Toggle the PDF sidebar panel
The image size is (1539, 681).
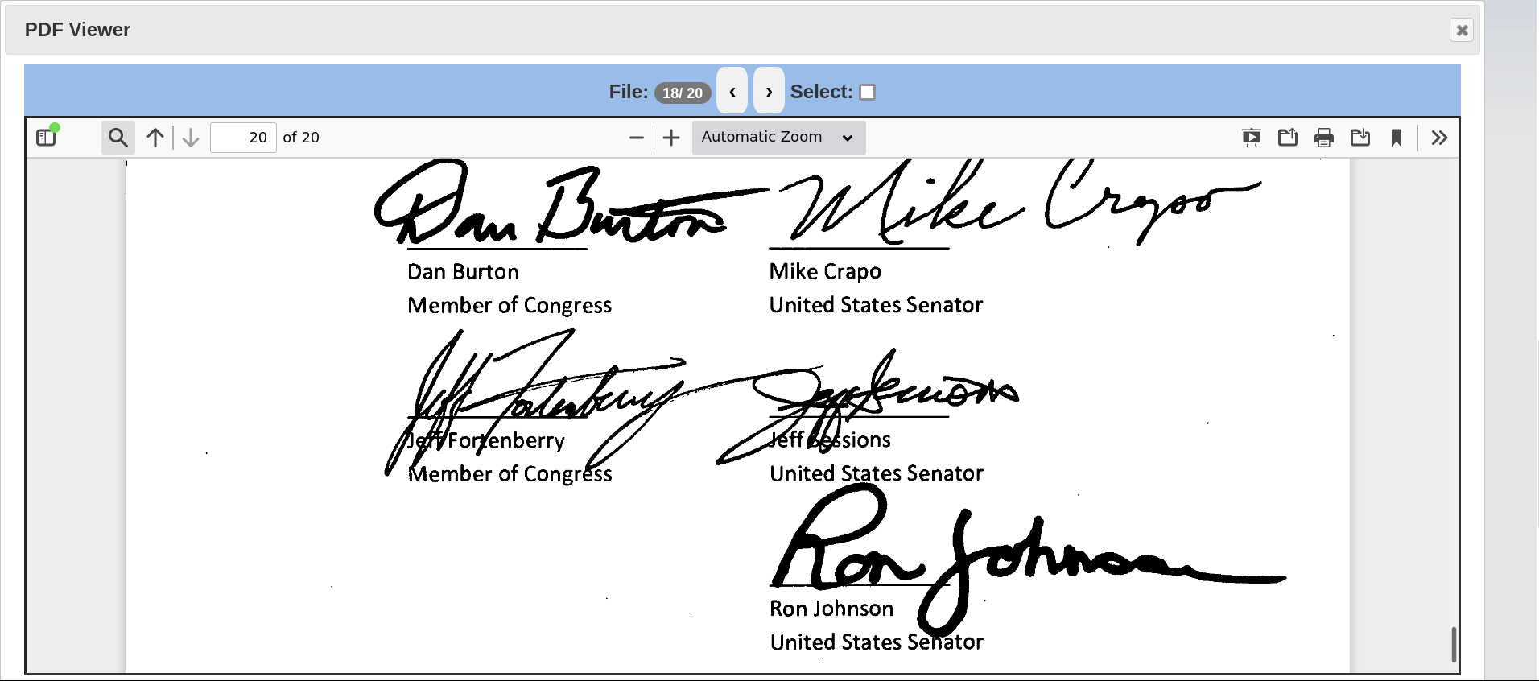(x=47, y=138)
